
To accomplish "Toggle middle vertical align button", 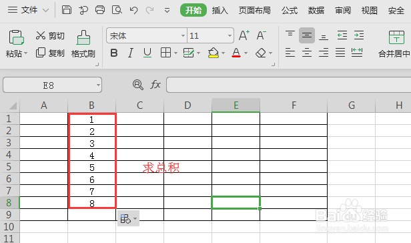I will point(307,35).
